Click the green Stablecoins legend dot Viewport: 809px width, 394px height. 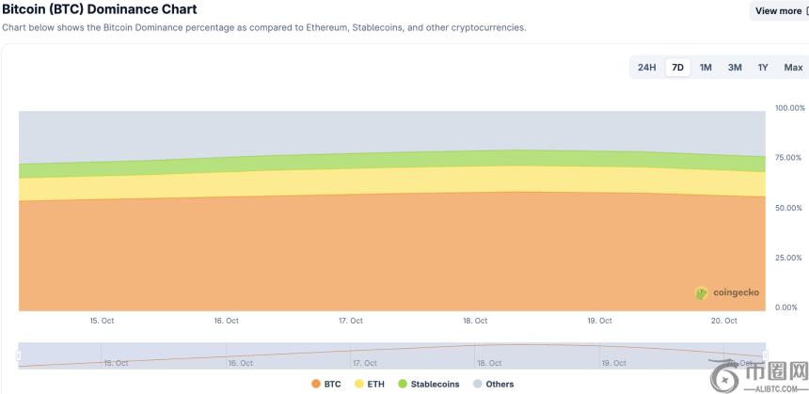coord(403,385)
